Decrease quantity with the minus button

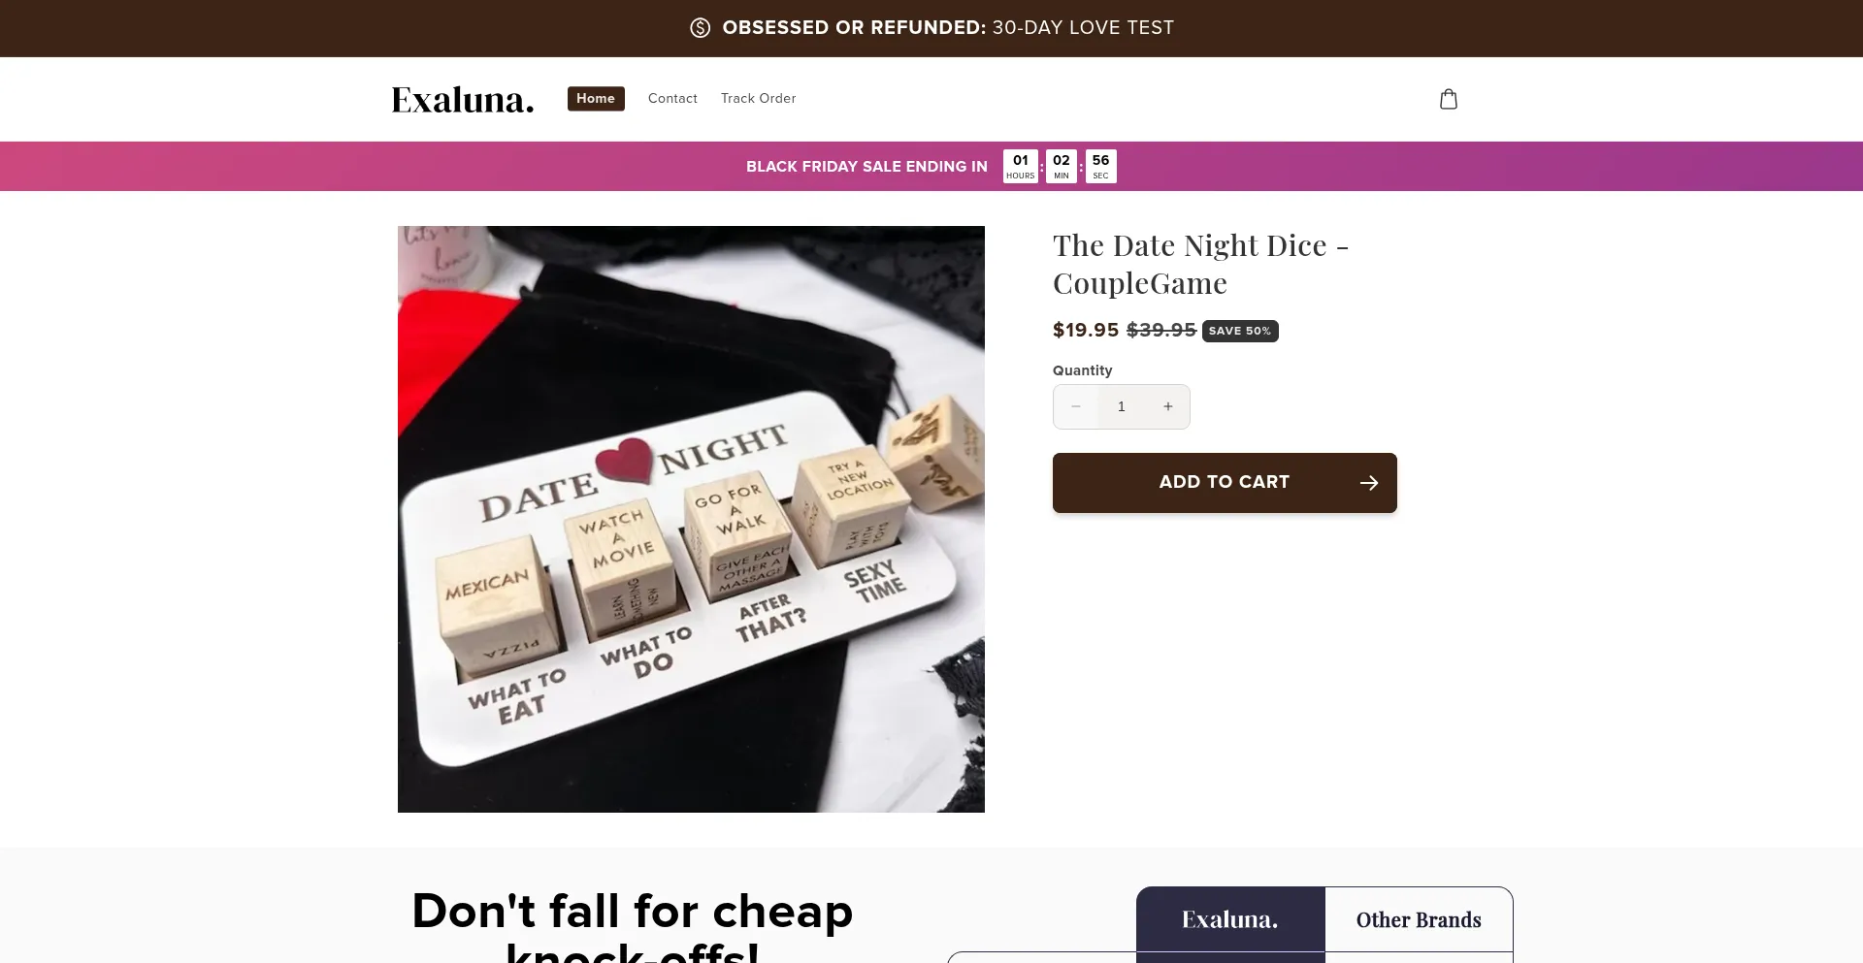point(1076,407)
